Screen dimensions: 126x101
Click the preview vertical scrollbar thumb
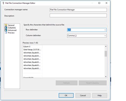[x=106, y=54]
